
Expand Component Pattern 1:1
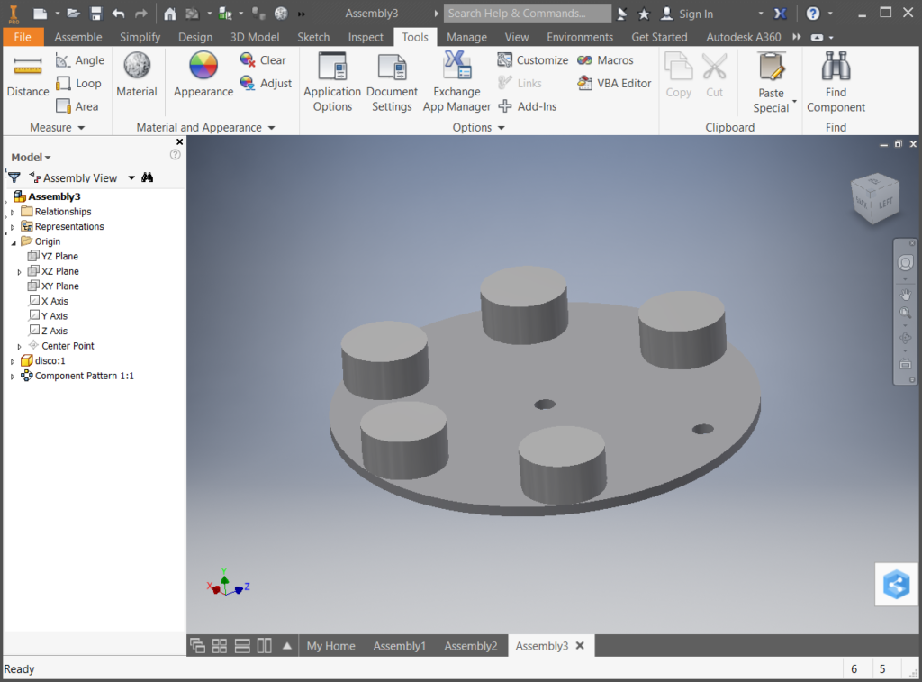coord(13,377)
